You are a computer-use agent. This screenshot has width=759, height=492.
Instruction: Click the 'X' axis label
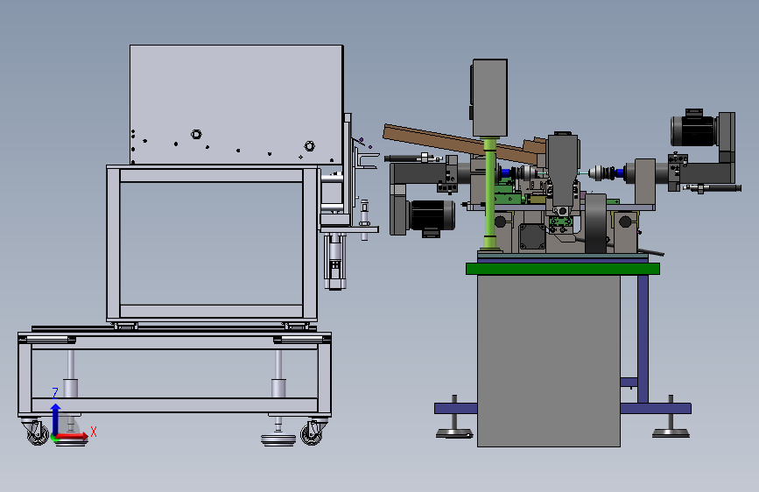(94, 432)
